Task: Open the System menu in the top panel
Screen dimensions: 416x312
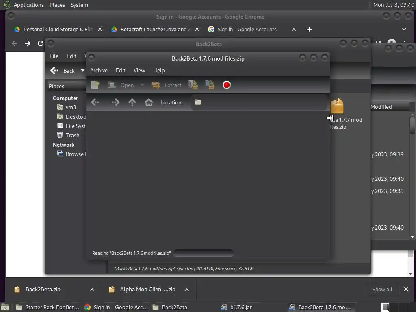Action: pos(79,5)
